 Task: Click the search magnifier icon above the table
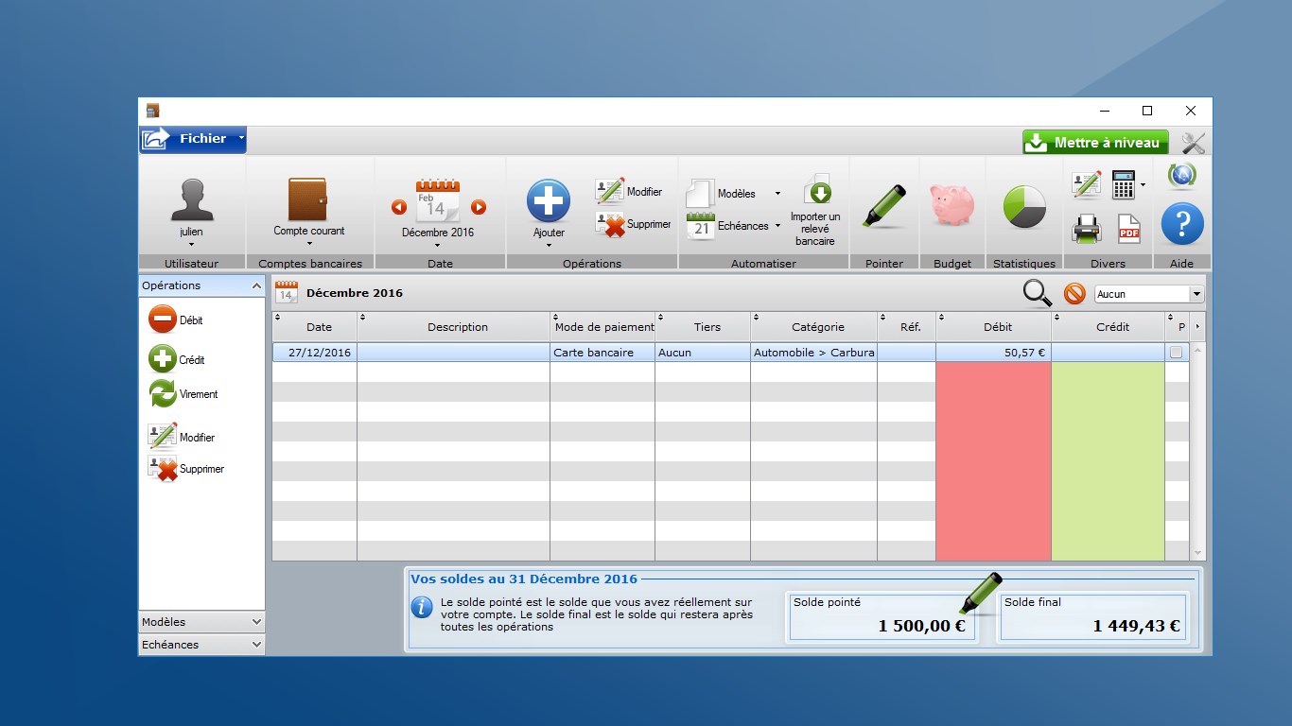pos(1037,294)
